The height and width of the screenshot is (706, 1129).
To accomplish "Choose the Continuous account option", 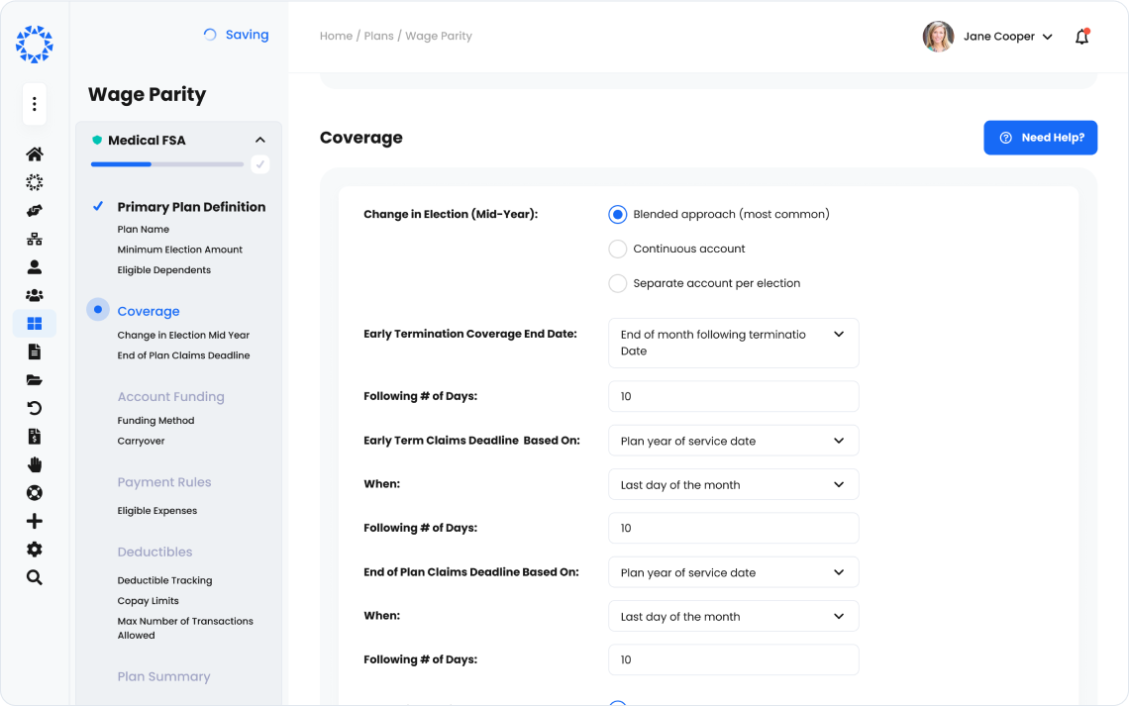I will click(617, 249).
